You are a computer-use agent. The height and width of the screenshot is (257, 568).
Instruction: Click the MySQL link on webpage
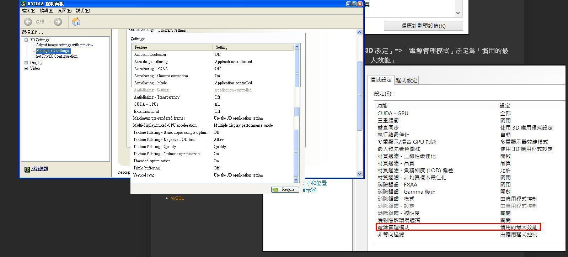click(177, 198)
